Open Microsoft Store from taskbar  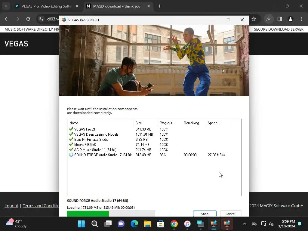(x=161, y=224)
